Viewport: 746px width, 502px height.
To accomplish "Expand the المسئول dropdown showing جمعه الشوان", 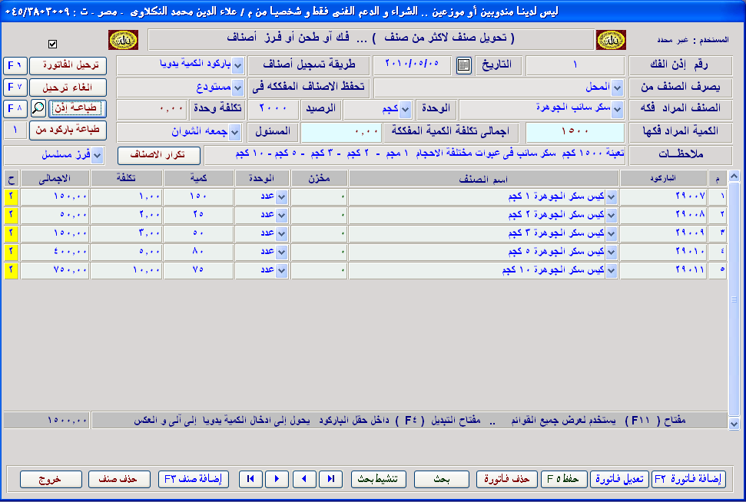I will (x=234, y=132).
